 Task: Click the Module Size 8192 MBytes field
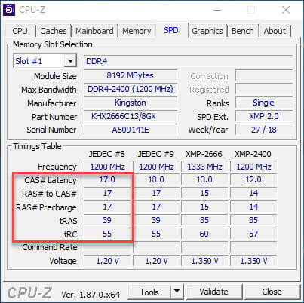point(131,75)
